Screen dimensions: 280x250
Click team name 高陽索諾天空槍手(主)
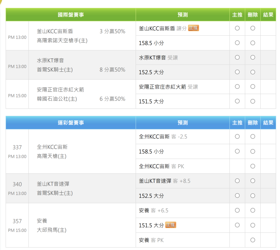point(62,40)
